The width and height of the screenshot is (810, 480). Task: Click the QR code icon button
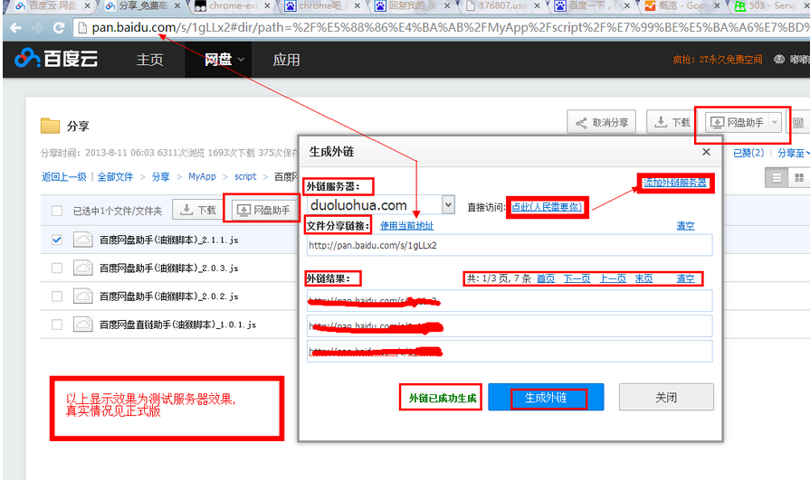pyautogui.click(x=798, y=123)
